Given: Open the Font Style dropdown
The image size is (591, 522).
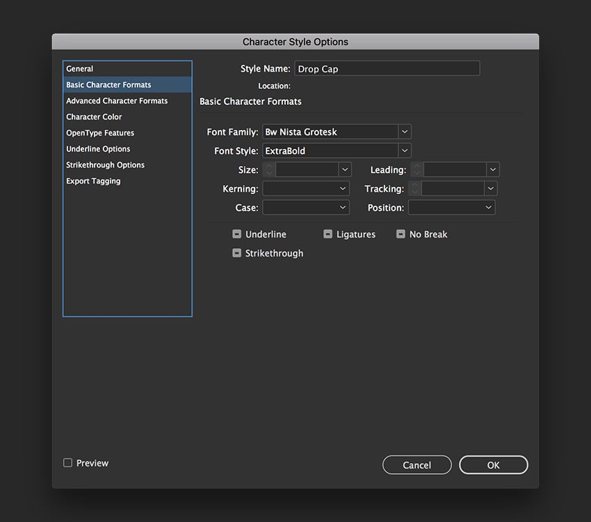Looking at the screenshot, I should pos(405,150).
